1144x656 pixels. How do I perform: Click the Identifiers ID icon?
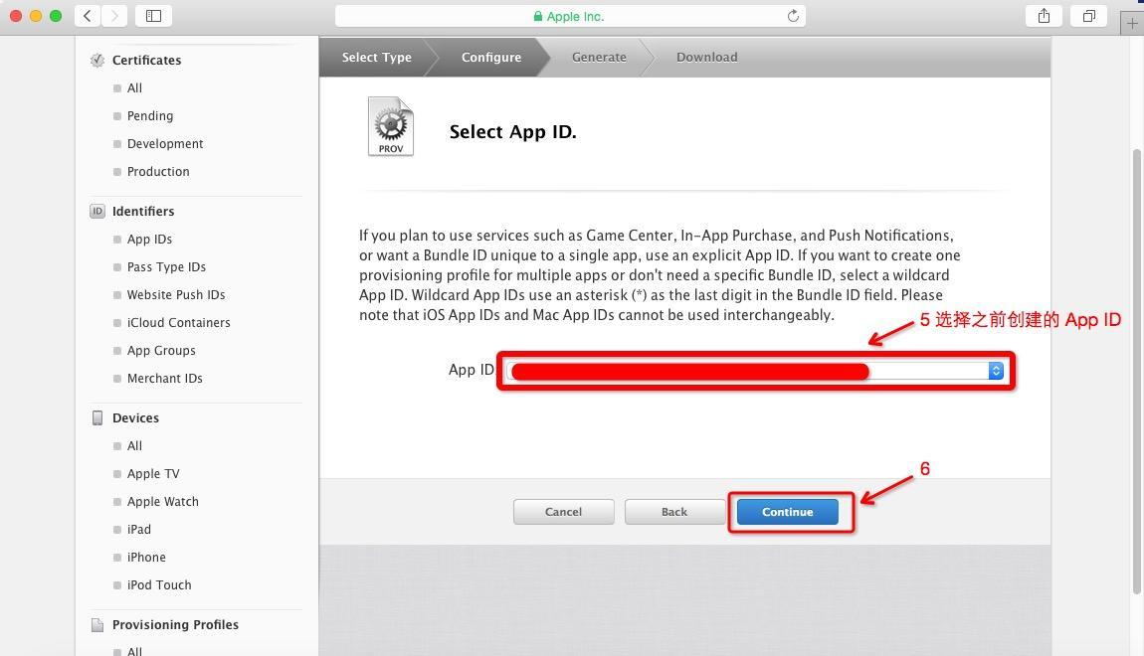point(97,212)
